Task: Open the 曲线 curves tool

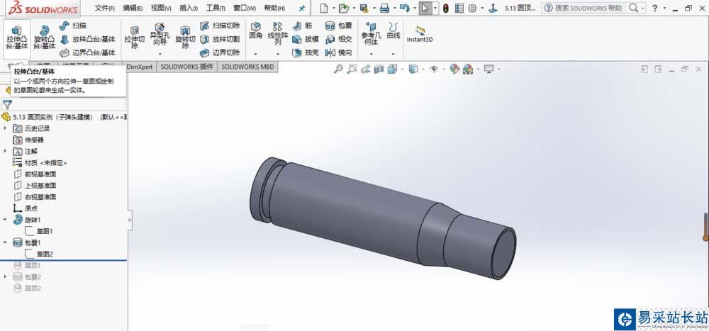Action: coord(393,30)
